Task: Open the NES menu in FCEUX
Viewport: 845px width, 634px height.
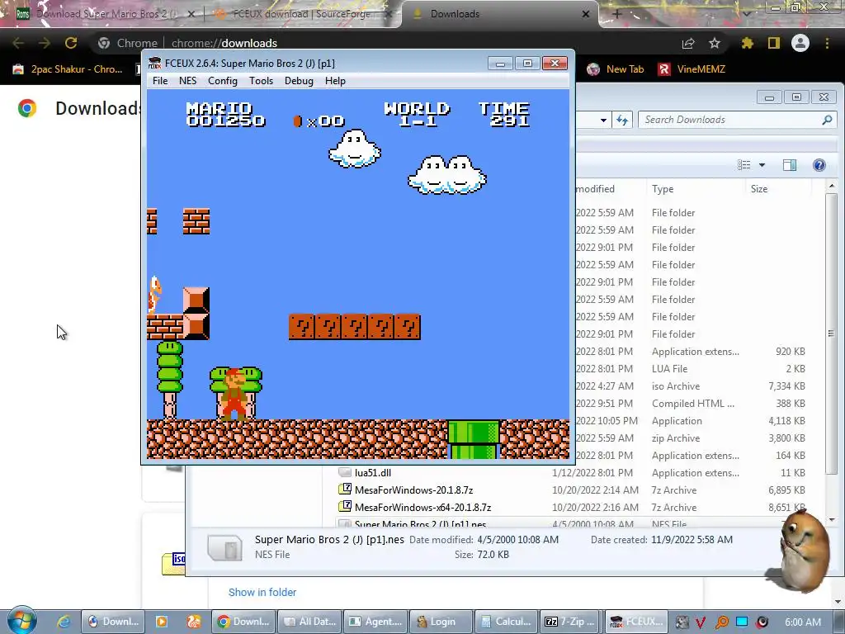Action: pos(187,81)
